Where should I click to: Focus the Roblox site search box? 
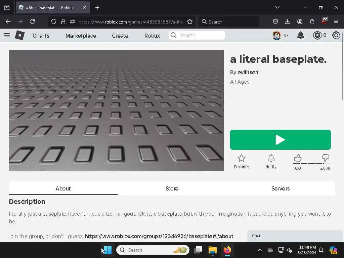[197, 35]
